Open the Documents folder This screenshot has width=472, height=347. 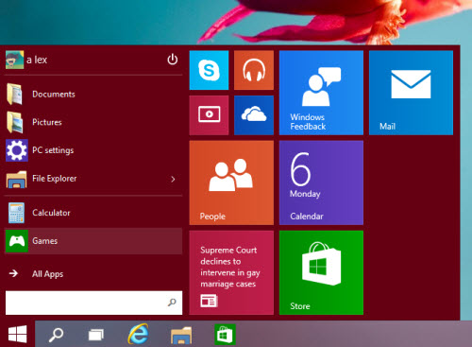pyautogui.click(x=93, y=95)
